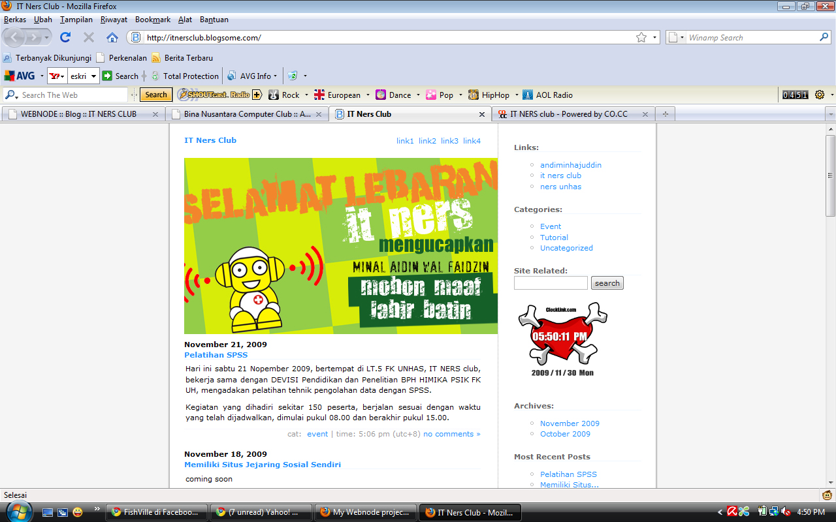
Task: Click the AVG logo in toolbar
Action: click(x=20, y=76)
